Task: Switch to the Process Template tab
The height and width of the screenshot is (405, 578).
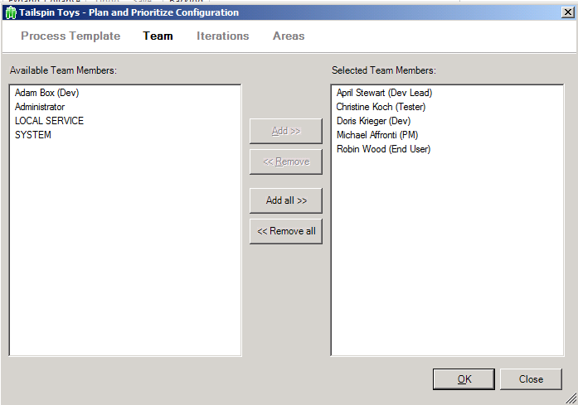Action: pos(70,36)
